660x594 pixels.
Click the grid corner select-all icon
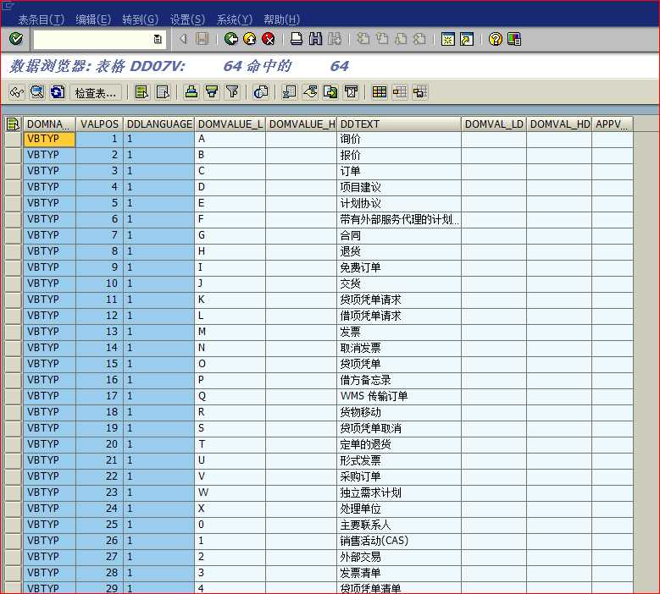[13, 124]
